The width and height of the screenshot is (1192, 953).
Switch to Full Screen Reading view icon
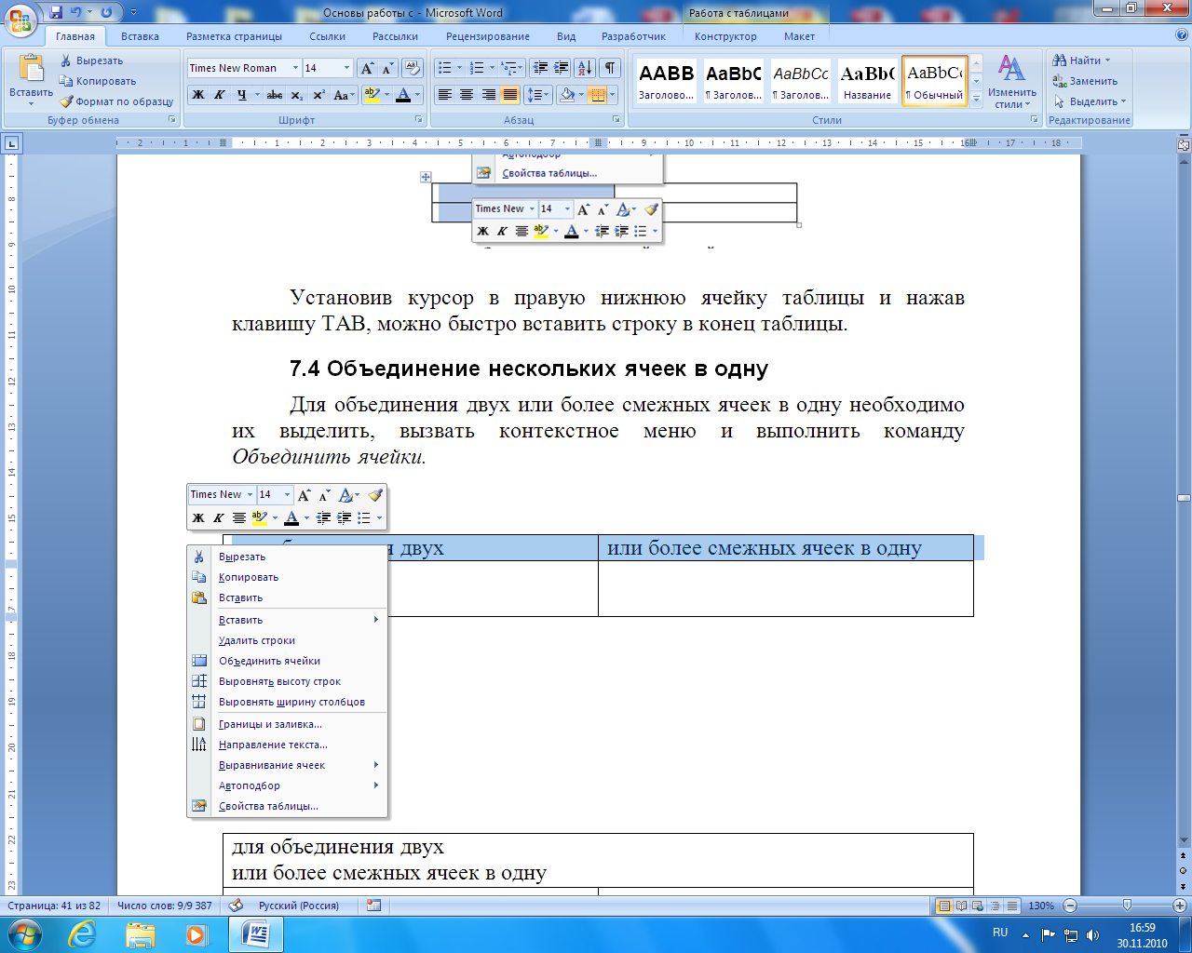point(961,906)
